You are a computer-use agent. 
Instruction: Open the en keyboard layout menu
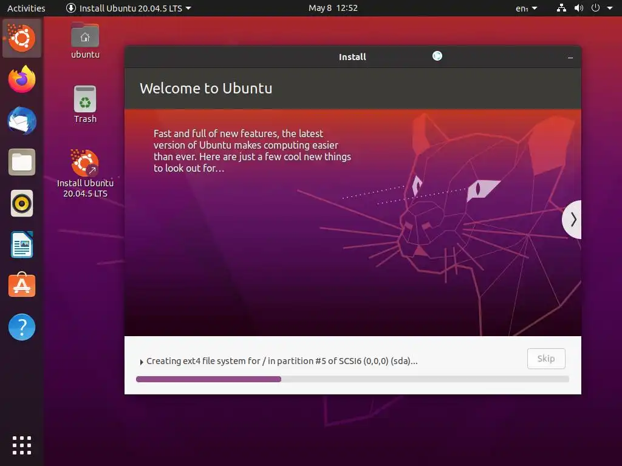[526, 8]
